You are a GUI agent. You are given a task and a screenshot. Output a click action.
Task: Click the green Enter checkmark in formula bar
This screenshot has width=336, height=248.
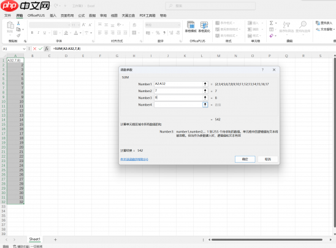click(x=40, y=49)
